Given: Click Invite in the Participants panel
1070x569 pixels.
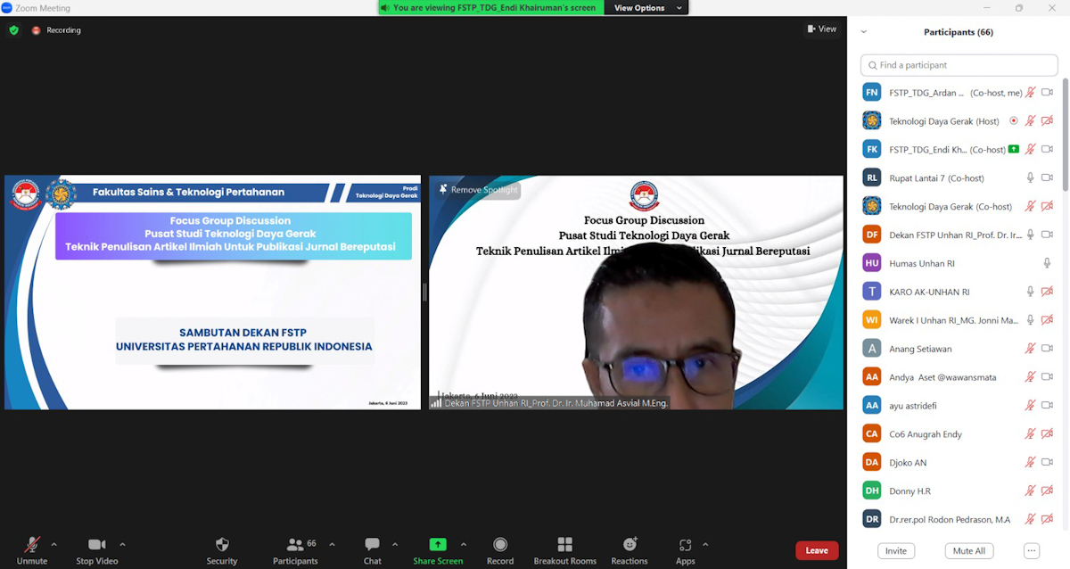Looking at the screenshot, I should tap(896, 551).
